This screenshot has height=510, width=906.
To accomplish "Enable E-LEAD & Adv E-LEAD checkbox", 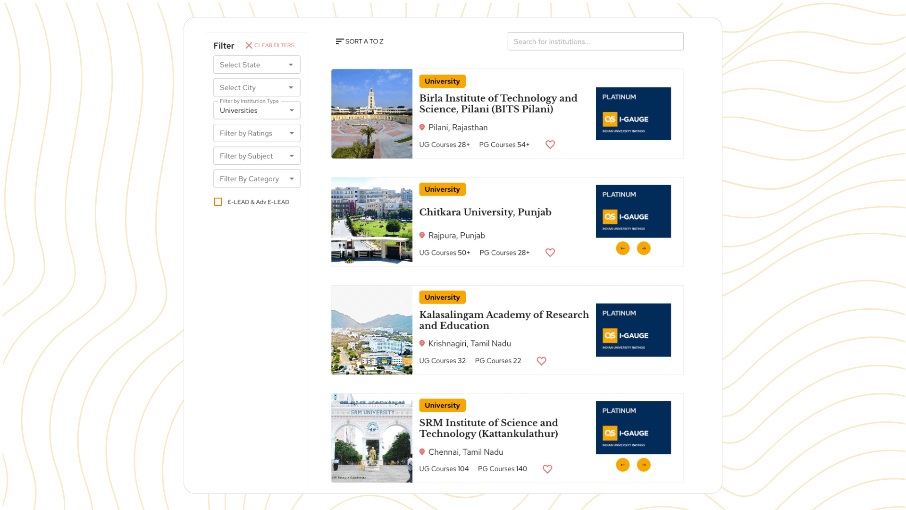I will [218, 202].
